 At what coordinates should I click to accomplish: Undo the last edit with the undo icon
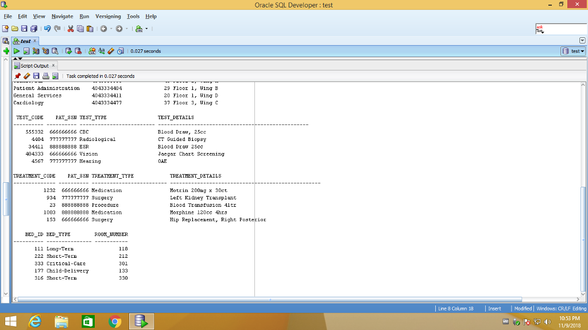(47, 29)
